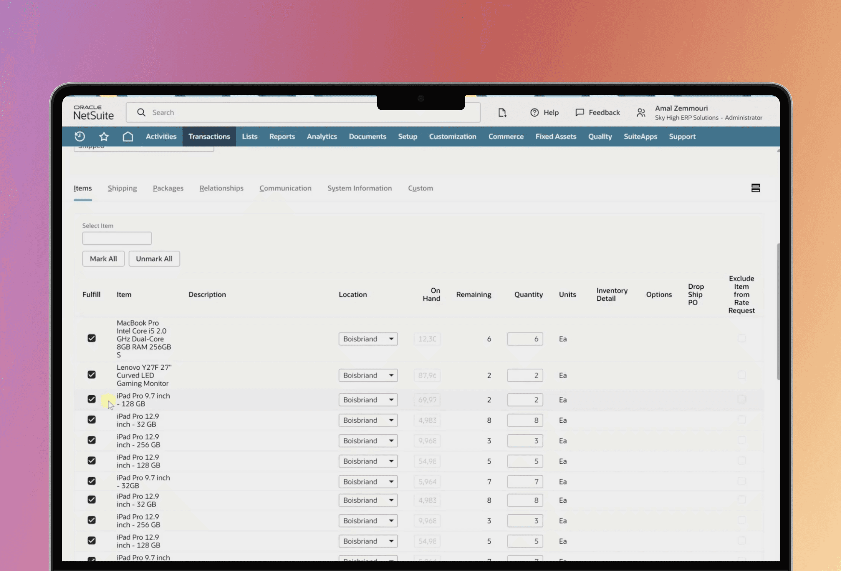The image size is (841, 571).
Task: Switch to the Packages subtab
Action: click(168, 188)
